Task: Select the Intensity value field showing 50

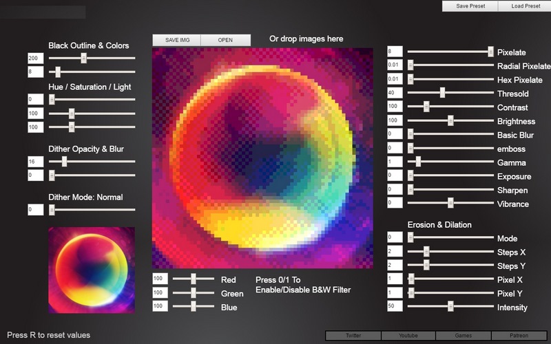Action: pos(395,306)
